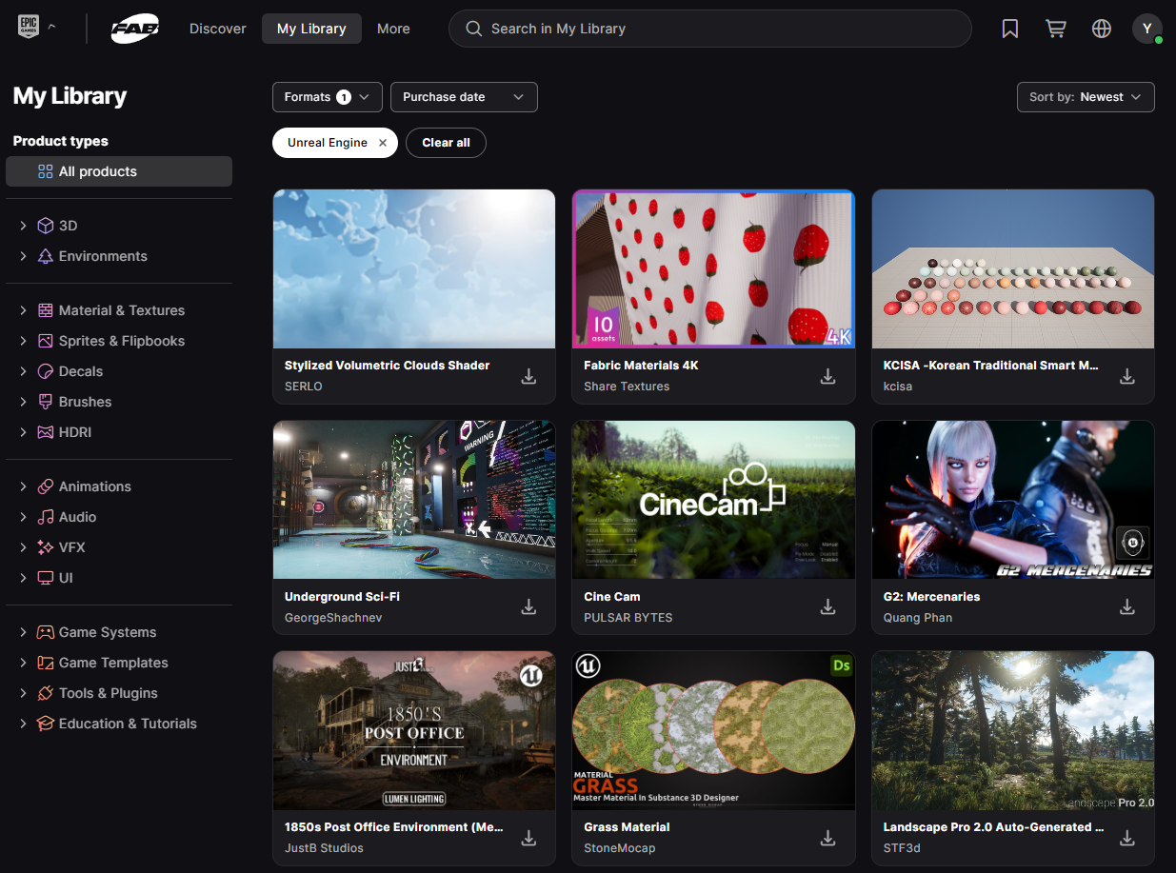Select Game Templates category

113,663
